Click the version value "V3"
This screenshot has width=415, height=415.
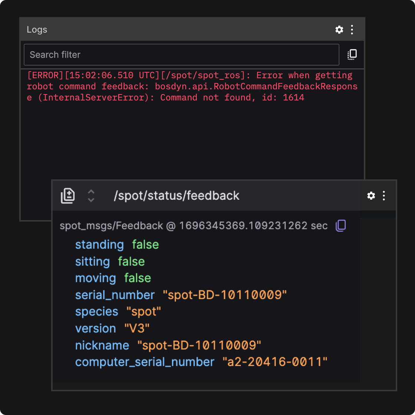137,329
